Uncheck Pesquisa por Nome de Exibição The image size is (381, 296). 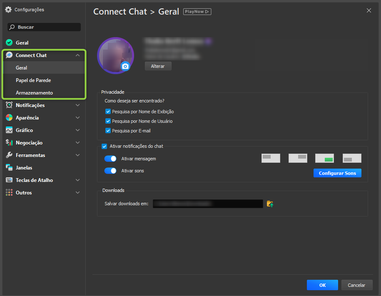(x=108, y=112)
